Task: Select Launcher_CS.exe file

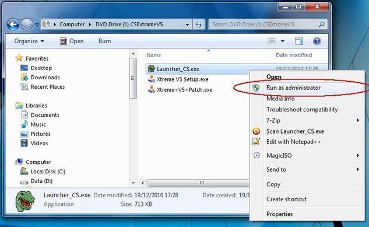Action: pos(178,69)
